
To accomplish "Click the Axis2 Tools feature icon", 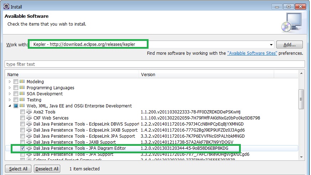I will pos(29,112).
